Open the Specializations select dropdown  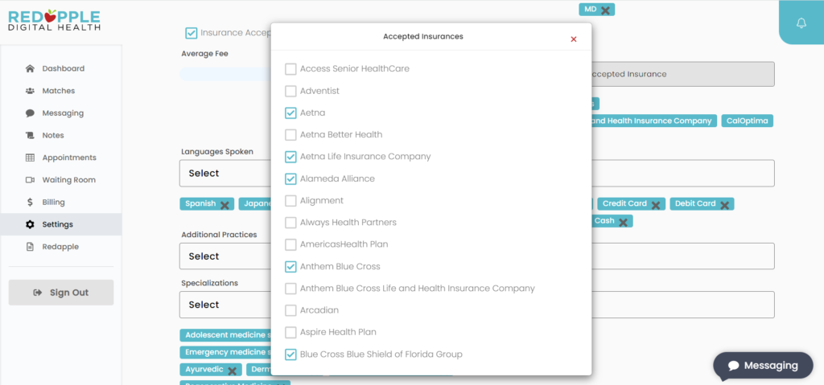225,305
